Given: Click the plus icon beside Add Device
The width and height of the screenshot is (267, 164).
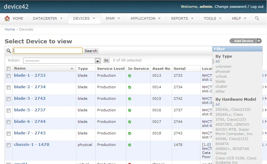Looking at the screenshot, I should click(259, 41).
